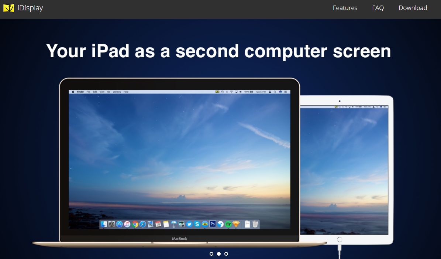Click the Keynote podium dock icon
The image size is (441, 259).
(x=173, y=224)
